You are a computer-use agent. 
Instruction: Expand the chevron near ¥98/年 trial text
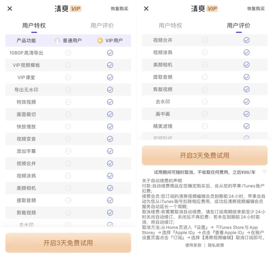[264, 171]
